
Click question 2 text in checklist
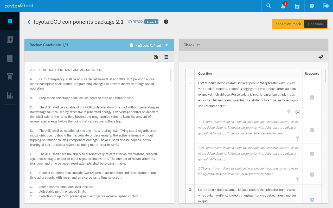247,195
